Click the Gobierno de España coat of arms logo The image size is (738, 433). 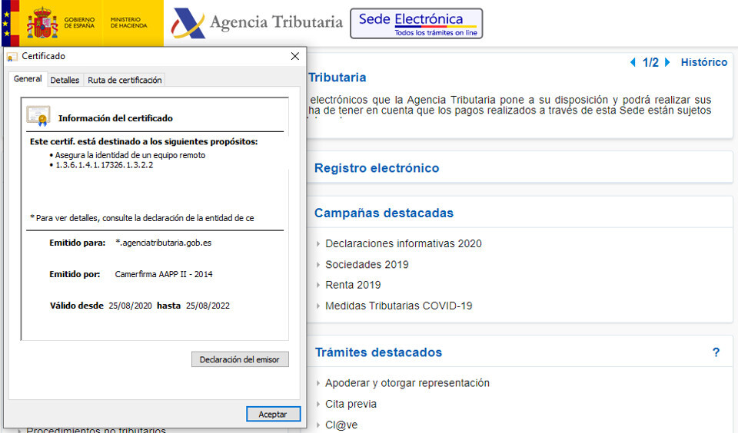point(42,22)
